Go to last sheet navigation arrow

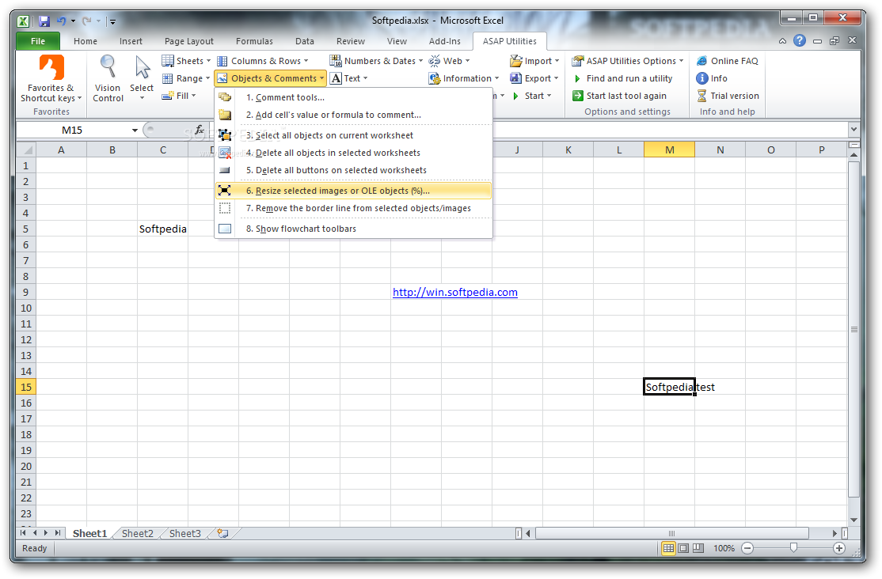point(57,533)
